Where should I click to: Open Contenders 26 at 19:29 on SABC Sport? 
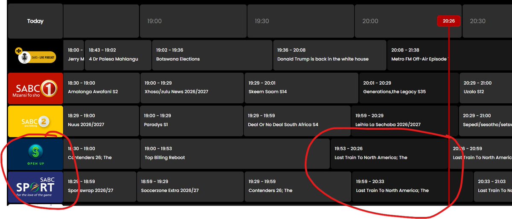[297, 187]
